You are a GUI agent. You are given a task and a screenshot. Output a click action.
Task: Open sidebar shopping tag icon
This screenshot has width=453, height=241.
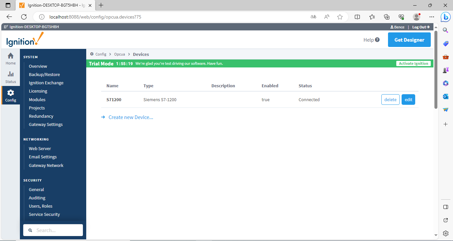(x=446, y=44)
